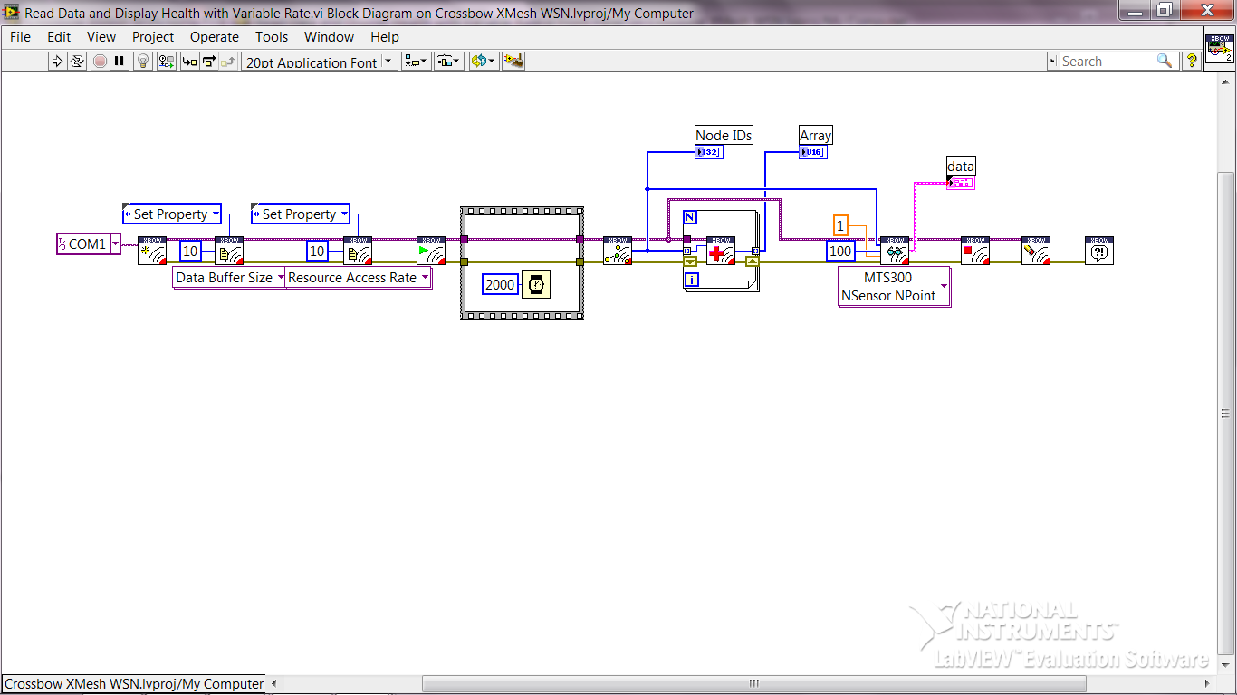Select the XBOW Start VI with green arrow
The height and width of the screenshot is (695, 1237).
[431, 250]
